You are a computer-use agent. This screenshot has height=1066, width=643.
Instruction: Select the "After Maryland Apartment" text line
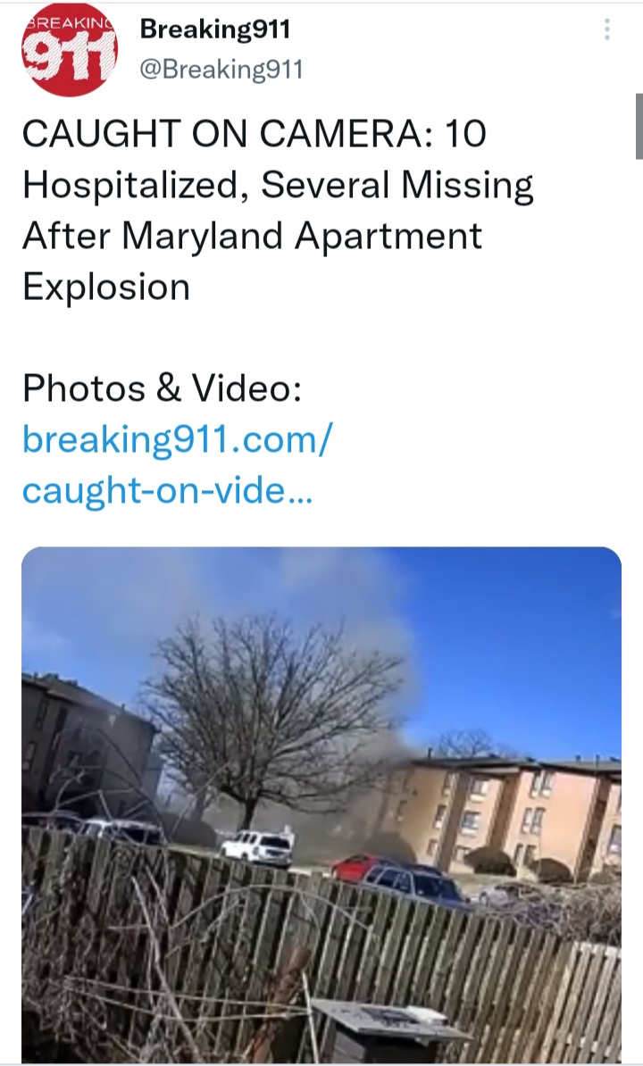(x=252, y=236)
